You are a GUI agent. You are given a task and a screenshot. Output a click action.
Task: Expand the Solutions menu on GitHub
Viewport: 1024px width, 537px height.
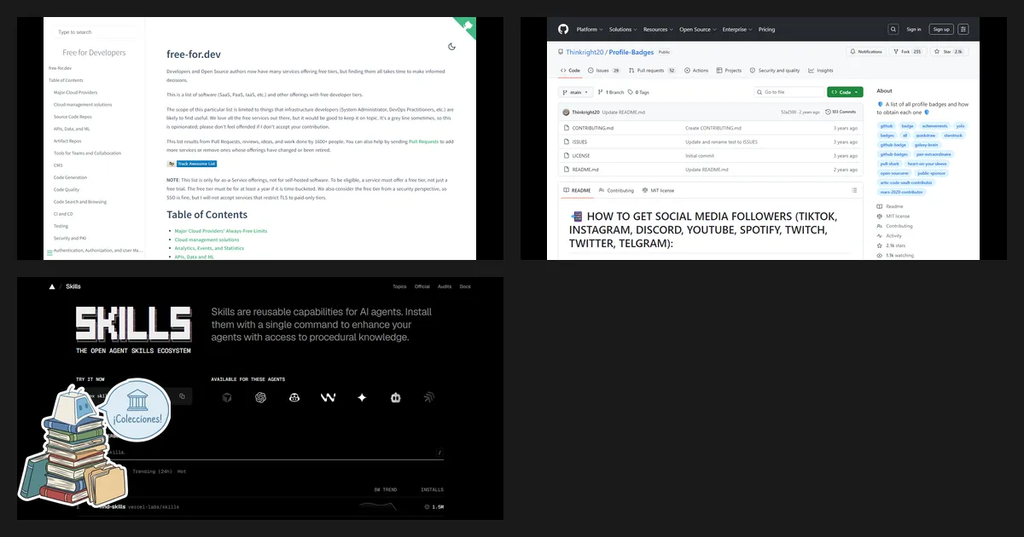click(623, 29)
